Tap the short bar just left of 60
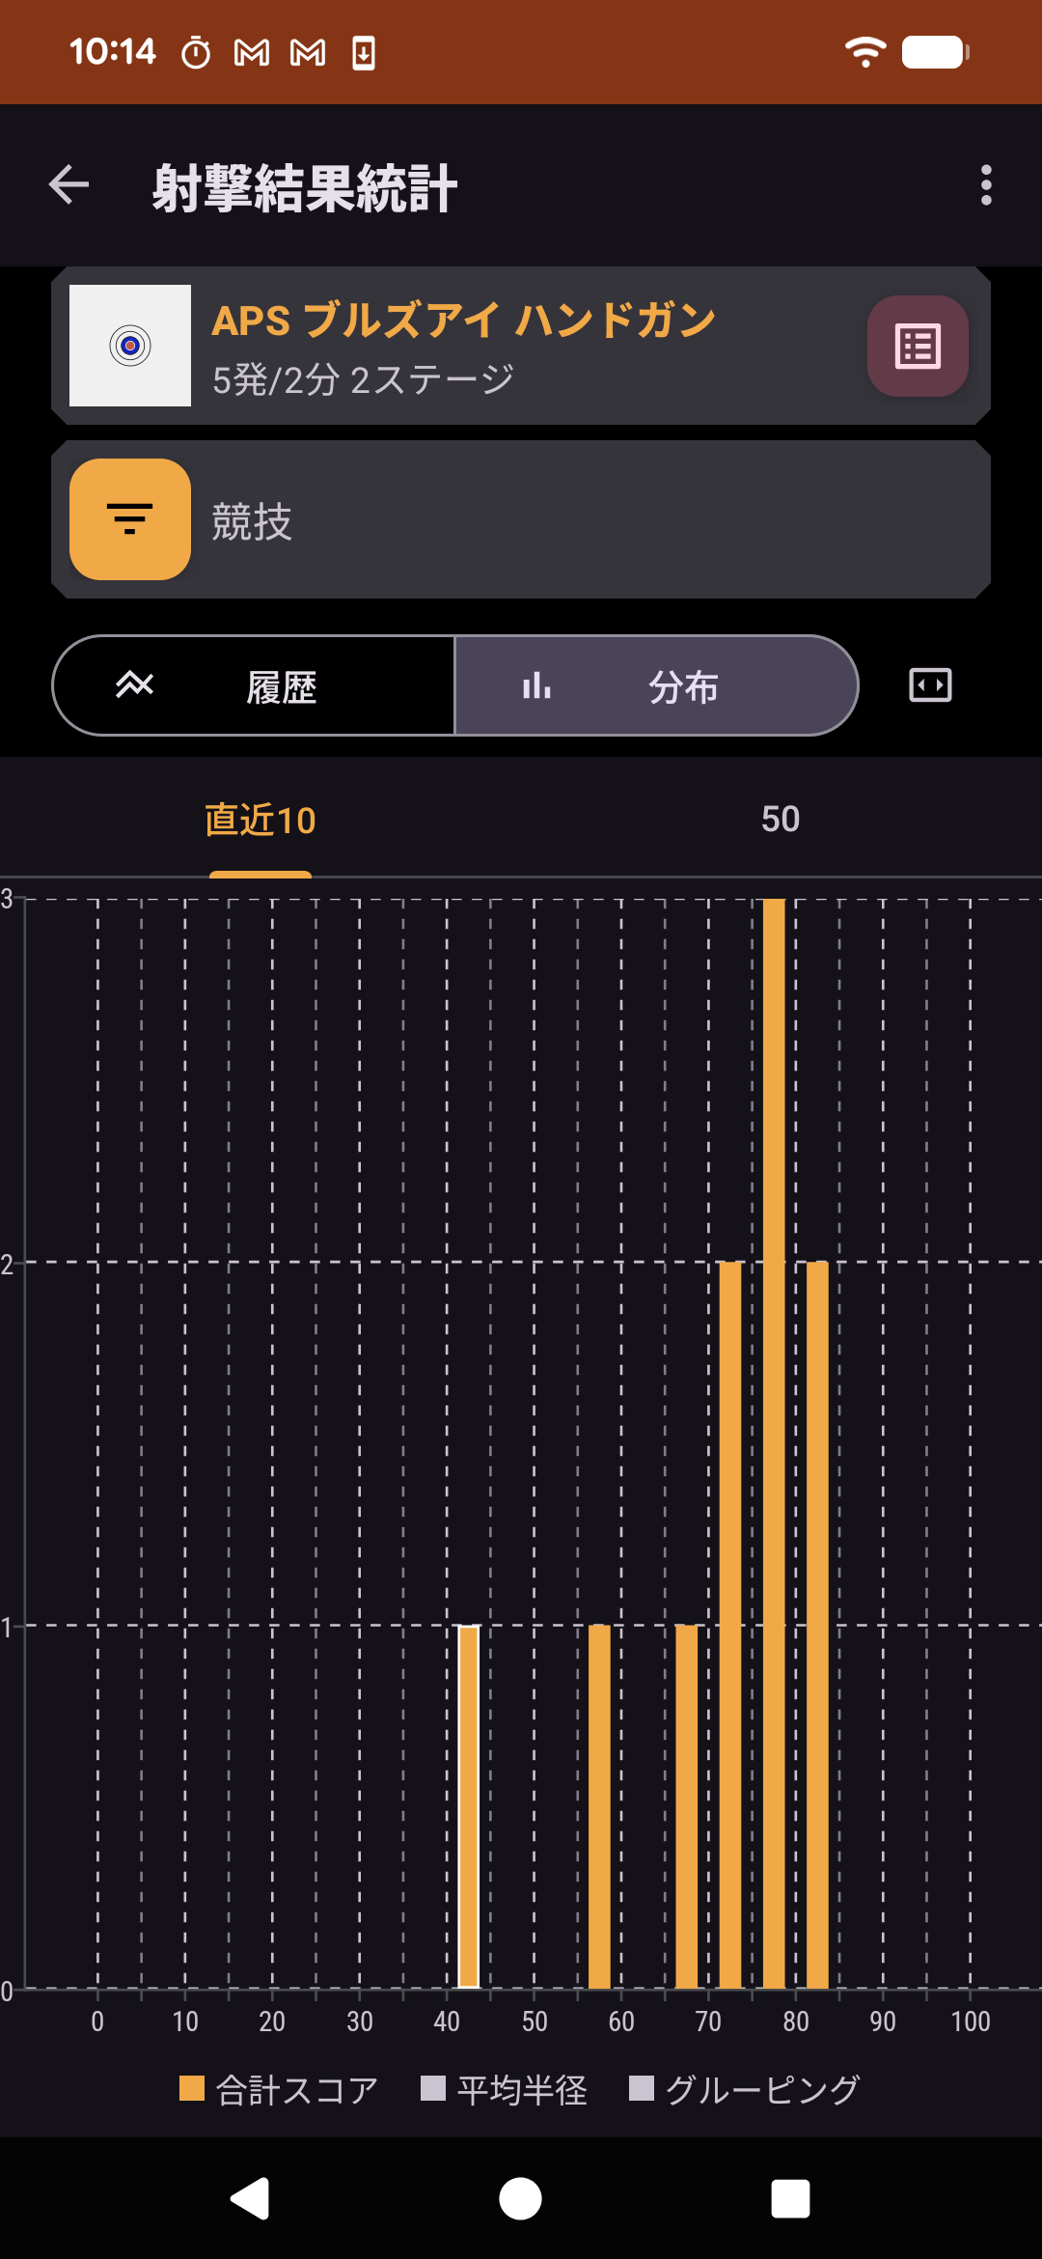1042x2259 pixels. point(599,1806)
